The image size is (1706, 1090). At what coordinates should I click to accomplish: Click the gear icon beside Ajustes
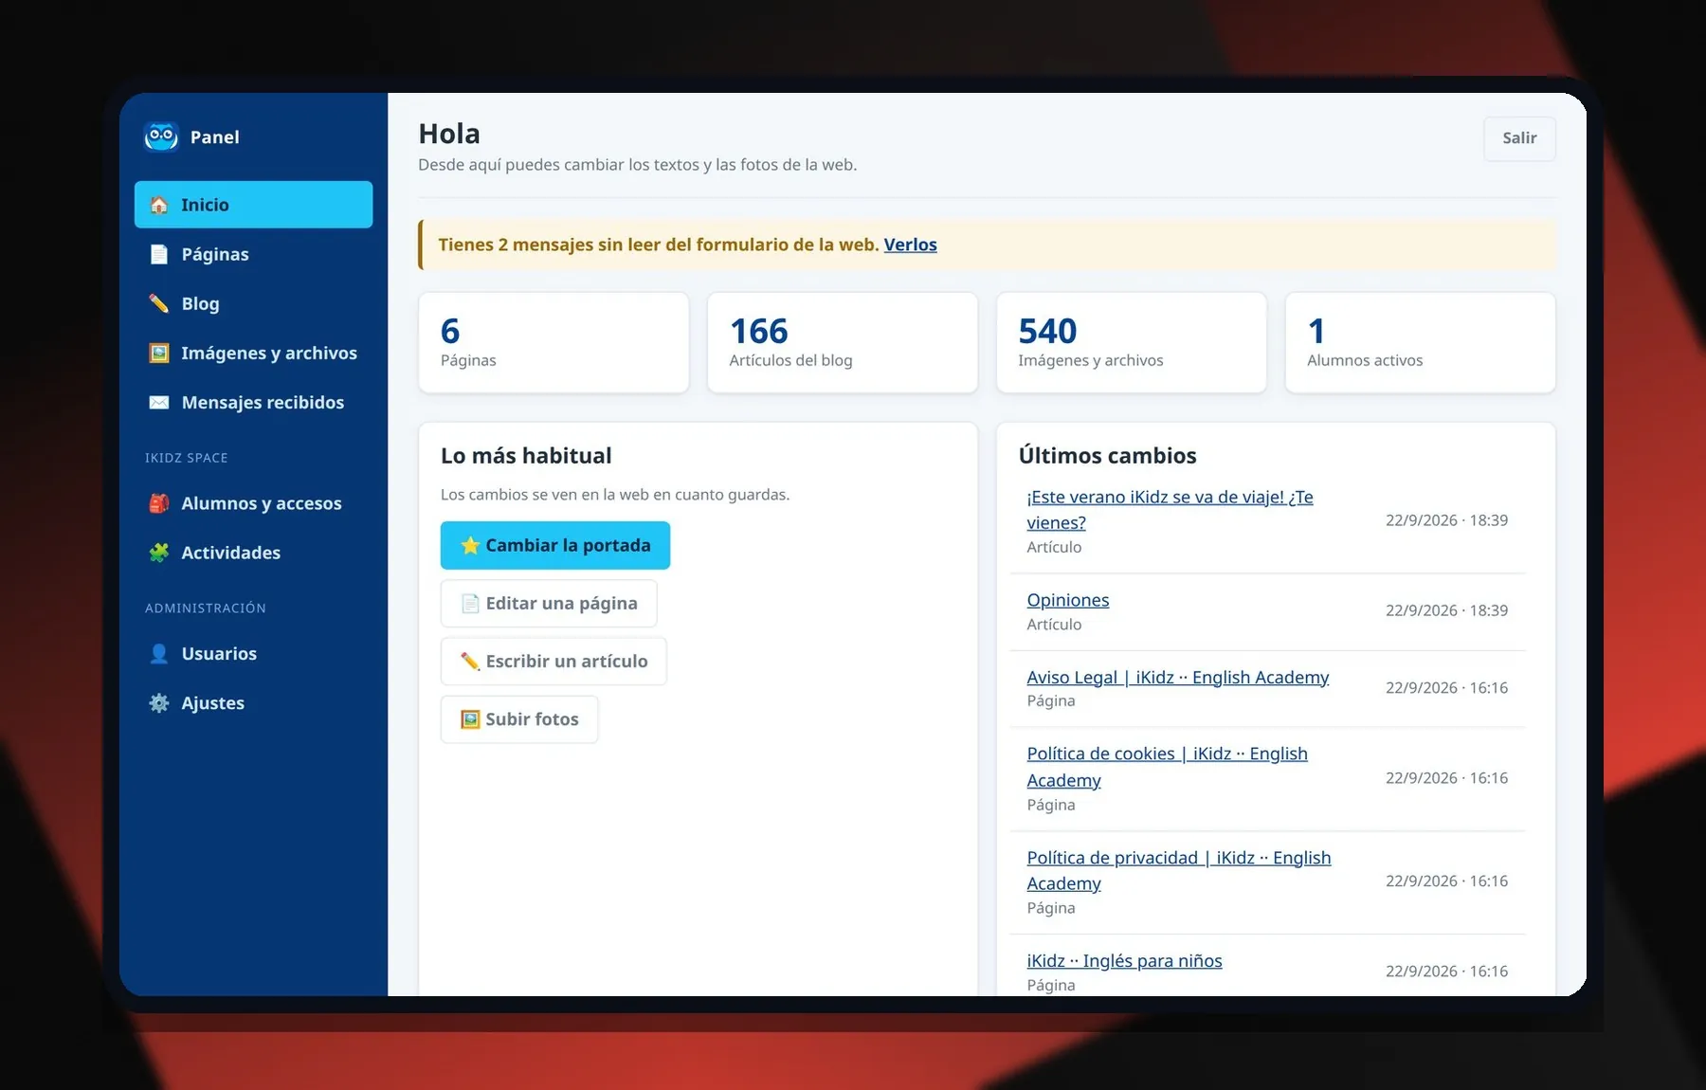(159, 703)
